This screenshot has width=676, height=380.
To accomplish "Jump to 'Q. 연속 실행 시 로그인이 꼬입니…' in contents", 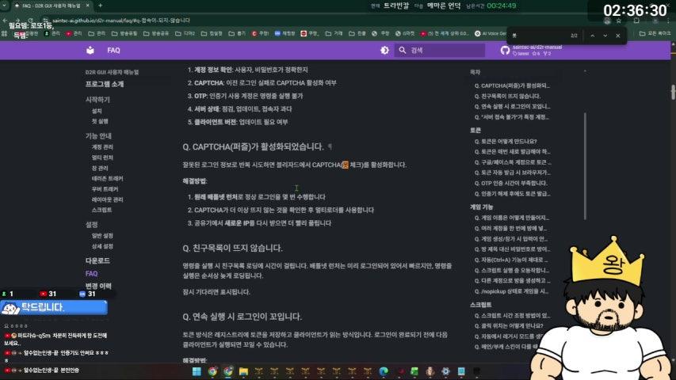I will [512, 106].
